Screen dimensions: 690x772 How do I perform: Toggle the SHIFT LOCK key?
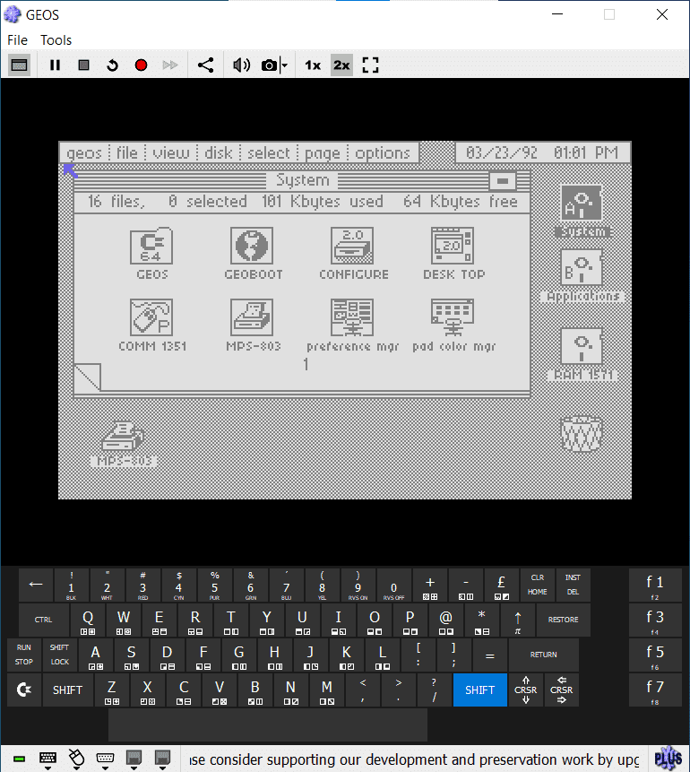[59, 655]
